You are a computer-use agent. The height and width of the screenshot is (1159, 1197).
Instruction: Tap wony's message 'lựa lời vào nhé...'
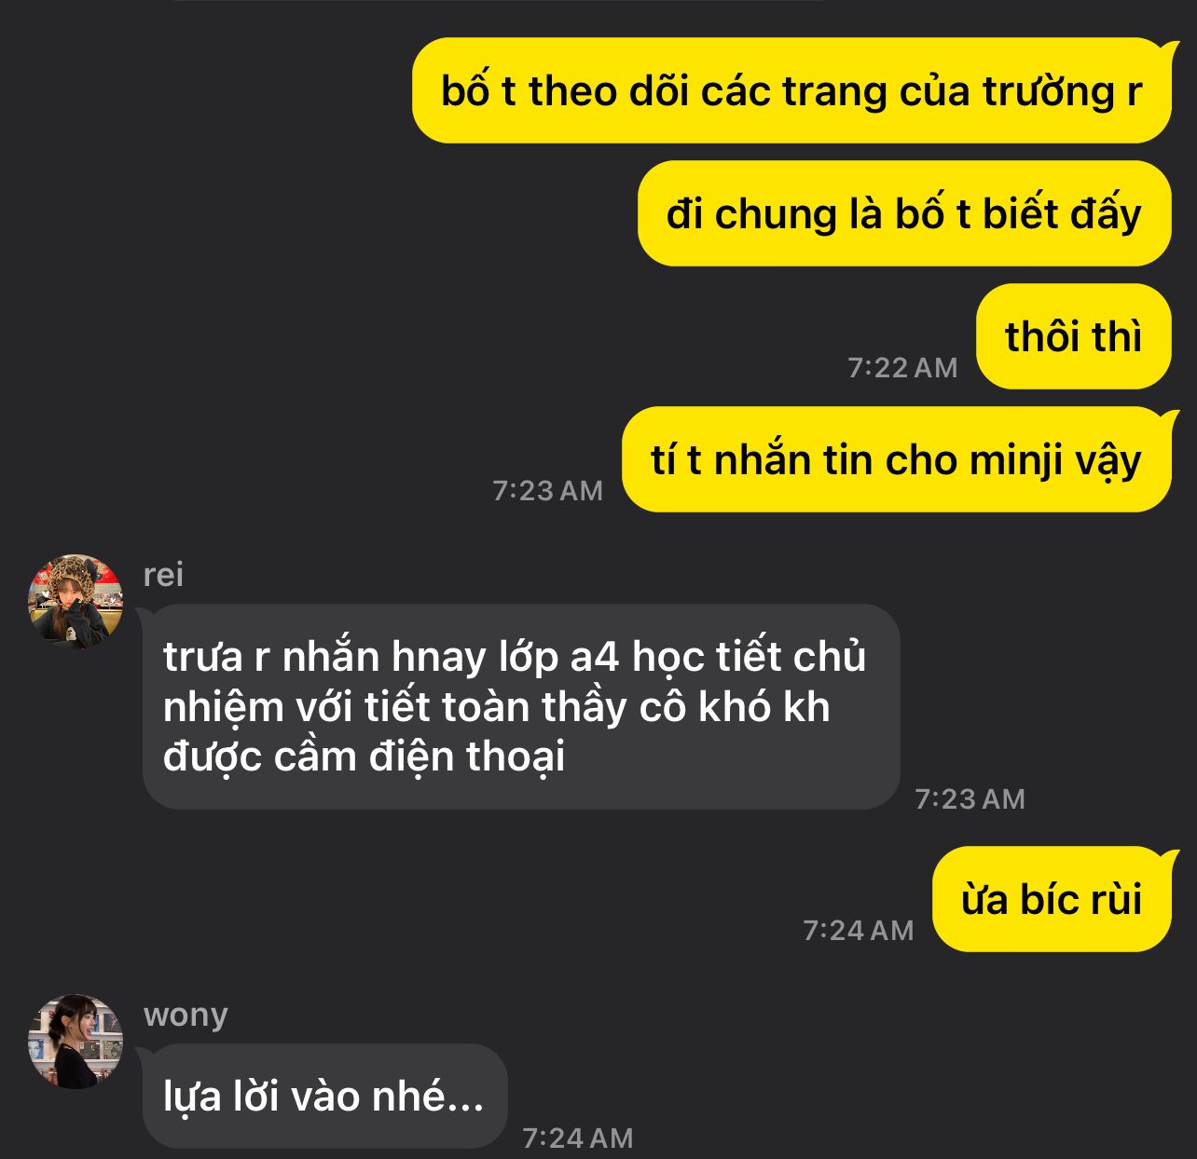pyautogui.click(x=324, y=1096)
